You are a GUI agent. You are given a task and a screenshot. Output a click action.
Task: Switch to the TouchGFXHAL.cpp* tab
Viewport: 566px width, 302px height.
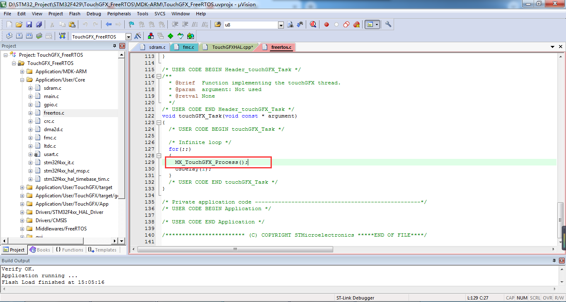click(x=231, y=47)
